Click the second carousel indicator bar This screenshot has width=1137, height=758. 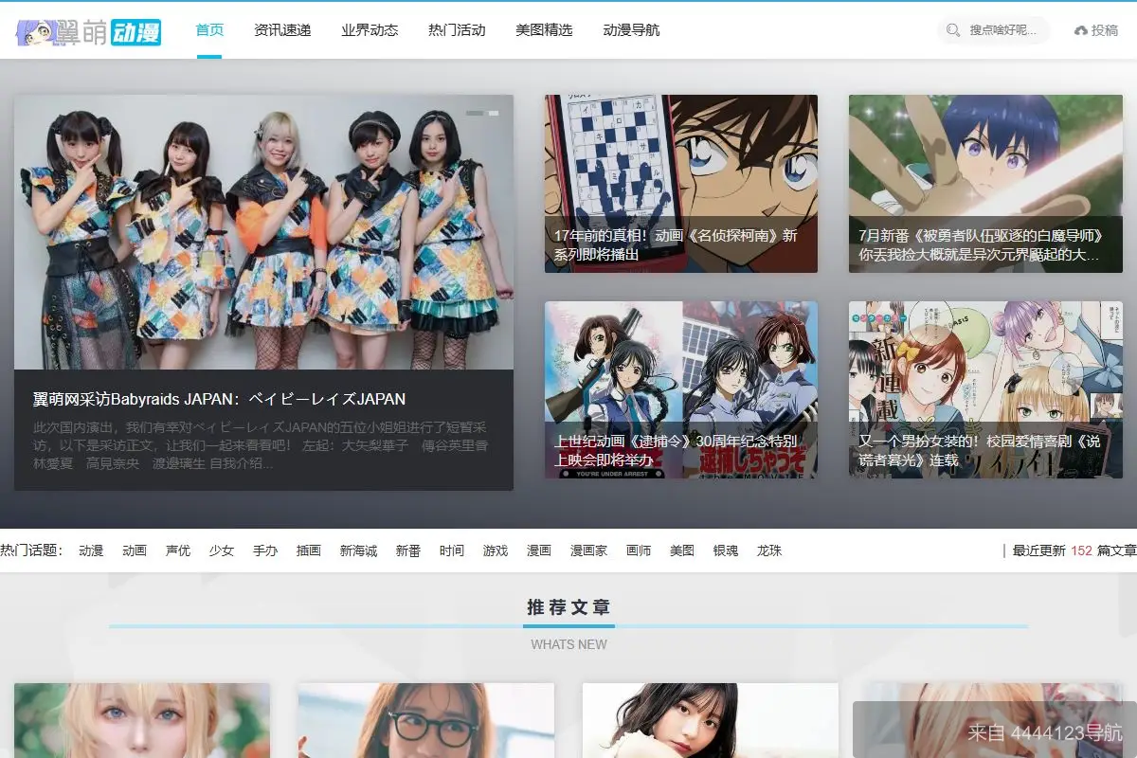tap(494, 111)
